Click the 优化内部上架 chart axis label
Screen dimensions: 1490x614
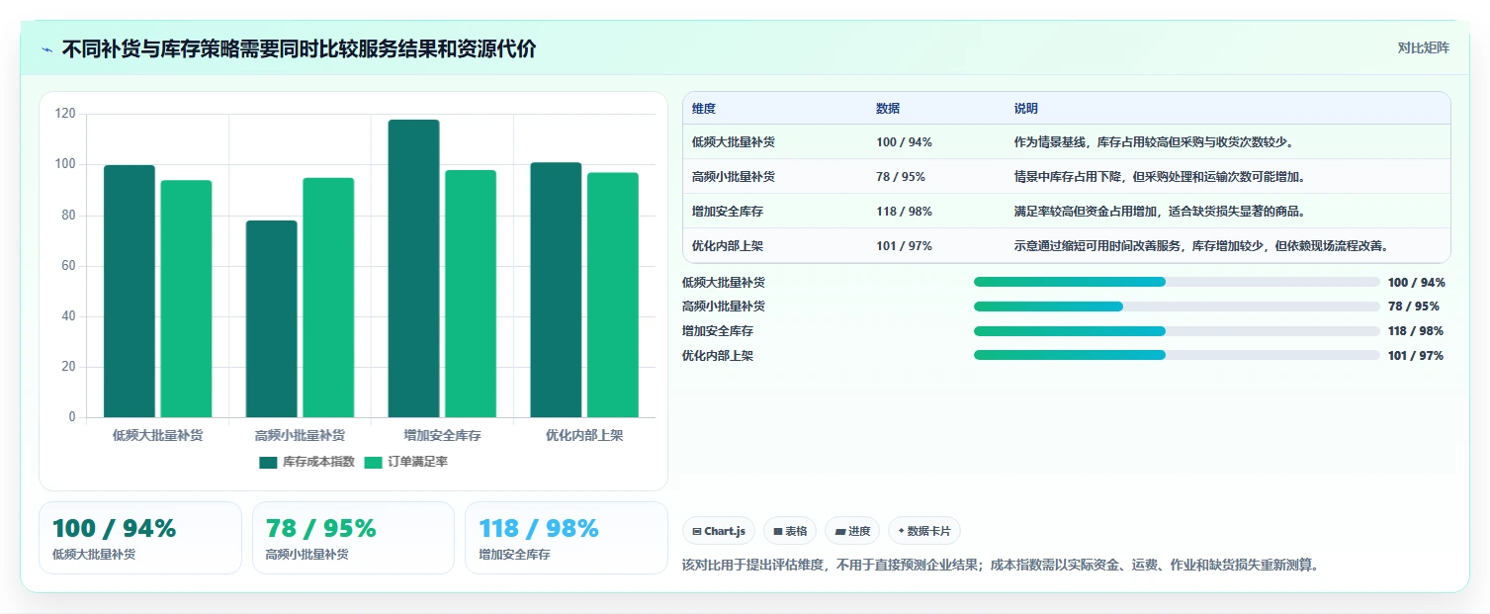[584, 435]
